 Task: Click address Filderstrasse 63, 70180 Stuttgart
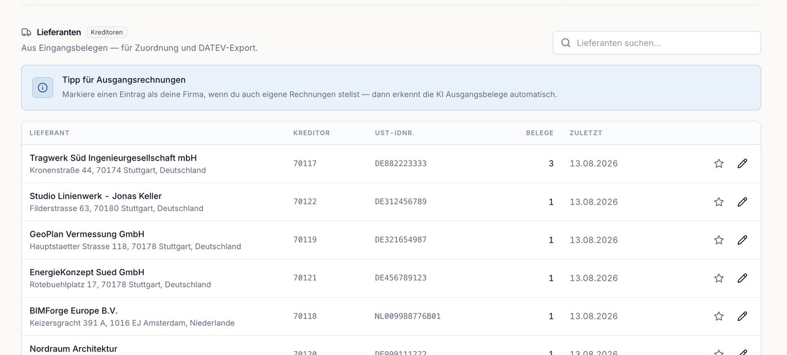(116, 208)
